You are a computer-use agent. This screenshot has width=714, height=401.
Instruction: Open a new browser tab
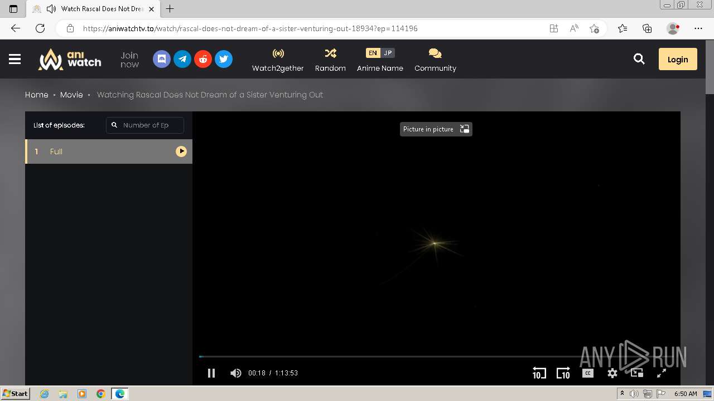(170, 9)
